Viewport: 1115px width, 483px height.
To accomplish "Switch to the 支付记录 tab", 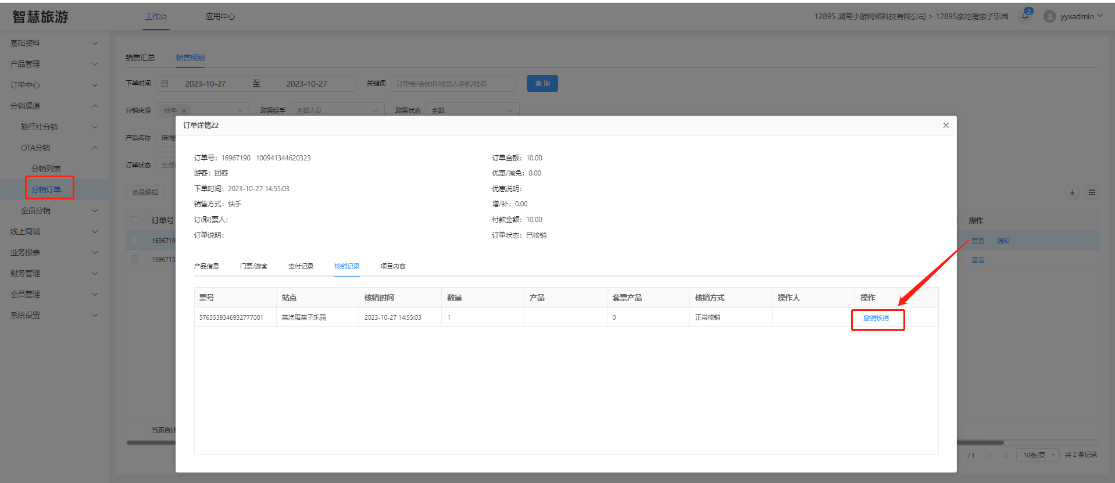I will tap(301, 266).
